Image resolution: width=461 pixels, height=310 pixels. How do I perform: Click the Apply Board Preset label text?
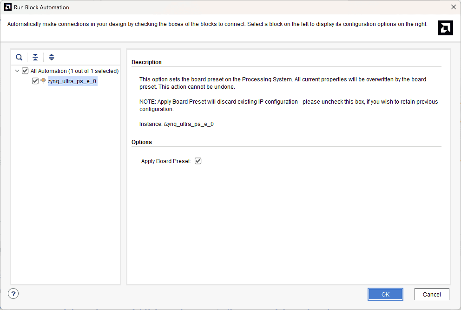pos(166,161)
